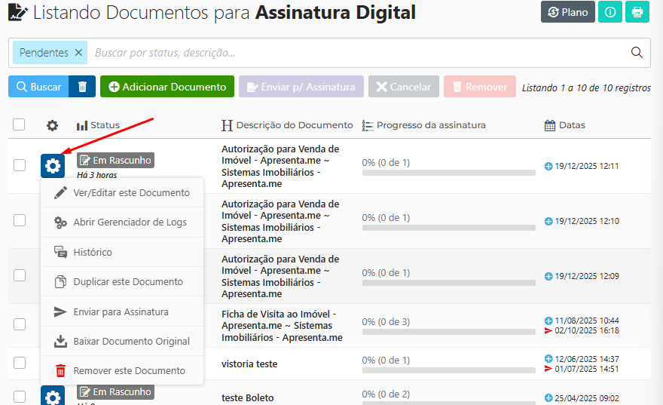Click the progress bar of Ficha de Visita

tap(448, 332)
